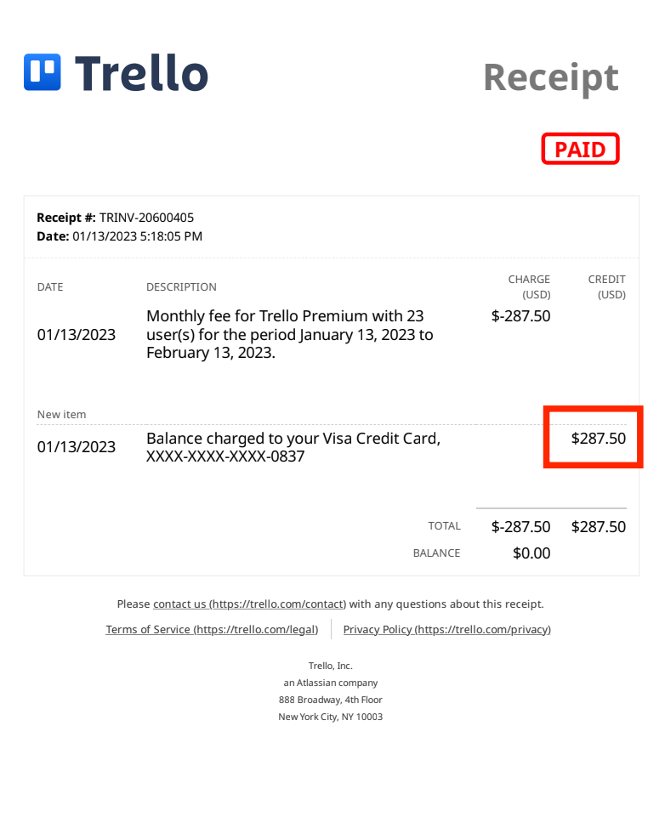Click the Receipt heading
Screen dimensions: 665x822
point(551,77)
